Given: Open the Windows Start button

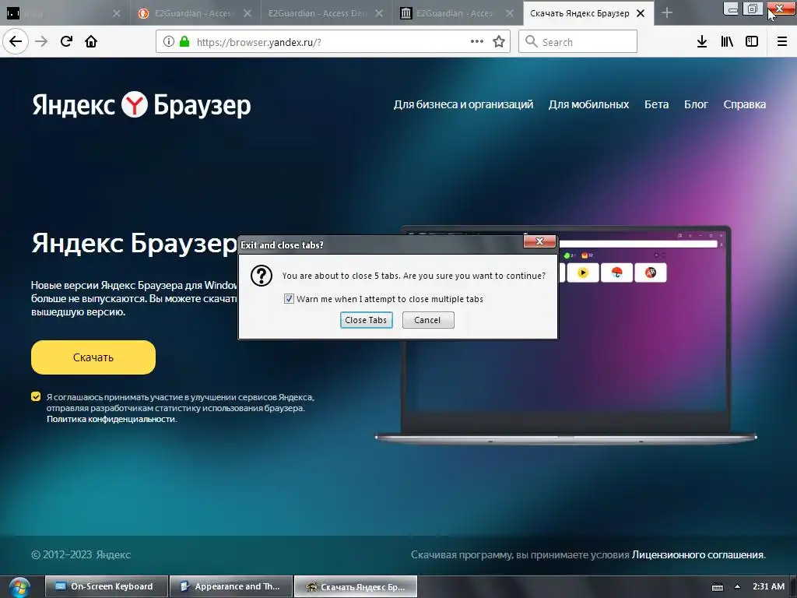Looking at the screenshot, I should [x=19, y=587].
